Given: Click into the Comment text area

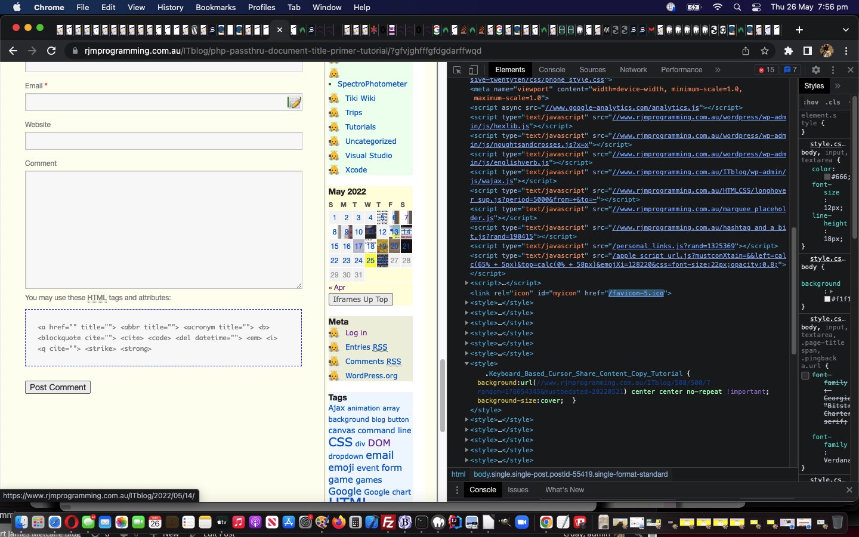Looking at the screenshot, I should pyautogui.click(x=163, y=230).
